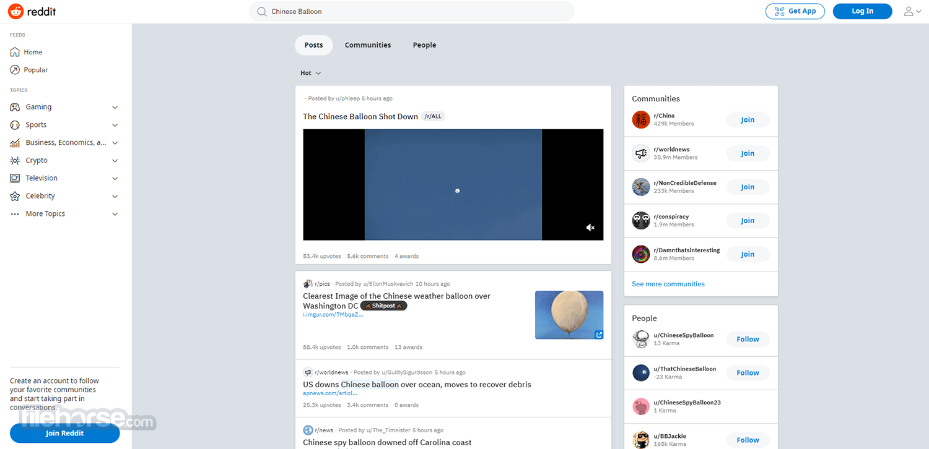Click See more communities link
The height and width of the screenshot is (449, 929).
pyautogui.click(x=668, y=284)
